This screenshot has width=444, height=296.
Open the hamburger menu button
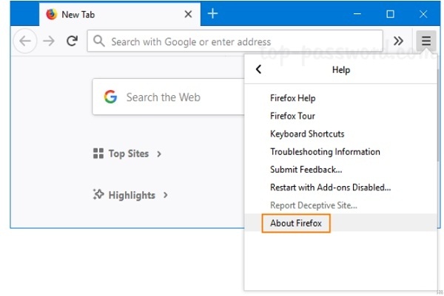tap(425, 41)
